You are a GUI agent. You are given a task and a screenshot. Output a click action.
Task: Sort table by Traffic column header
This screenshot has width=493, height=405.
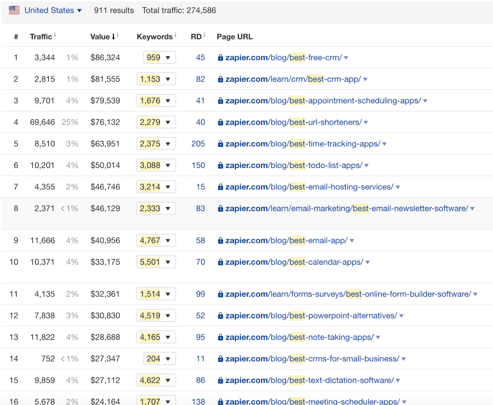pyautogui.click(x=41, y=37)
